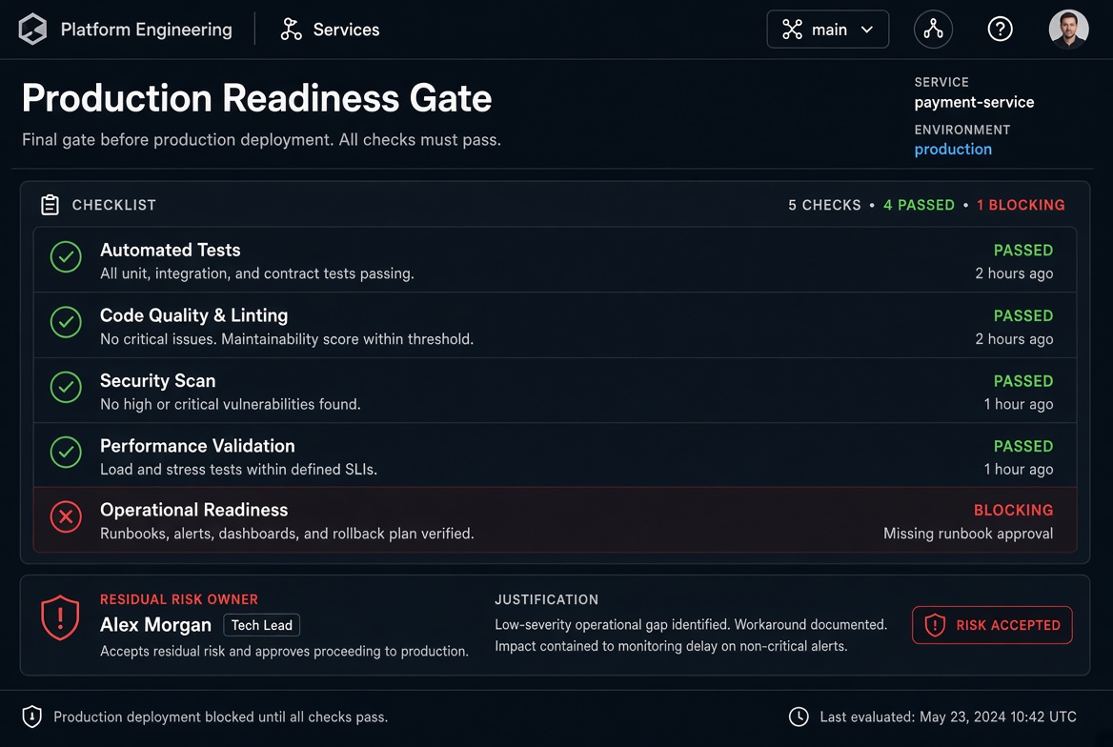The height and width of the screenshot is (747, 1113).
Task: Click the Production Readiness Gate heading
Action: [x=257, y=98]
